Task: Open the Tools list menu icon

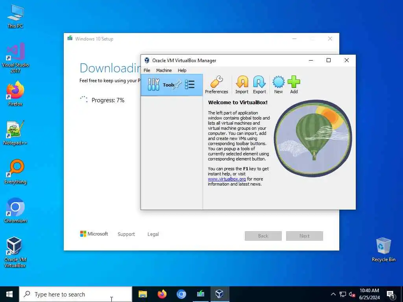Action: 190,84
